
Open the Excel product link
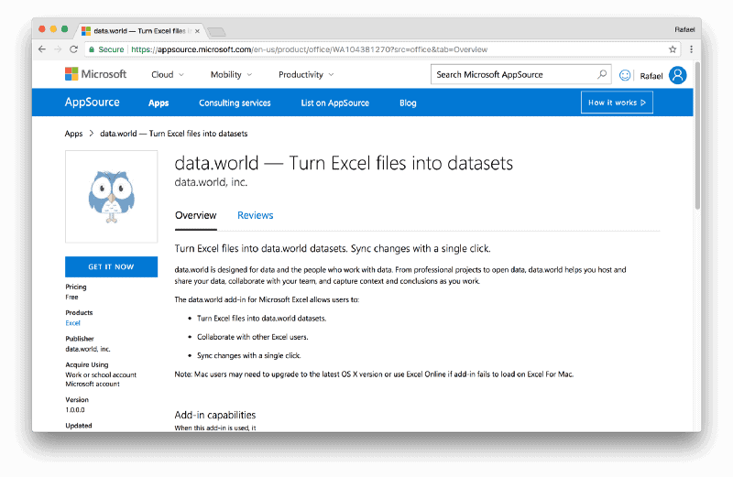click(73, 323)
